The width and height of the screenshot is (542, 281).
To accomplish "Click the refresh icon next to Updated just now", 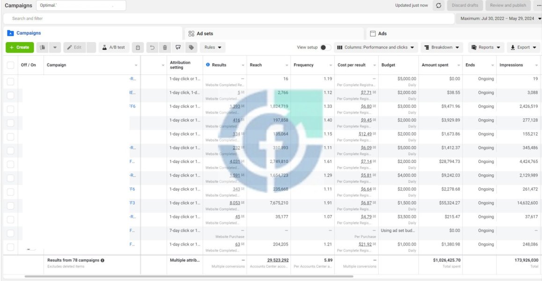I will point(438,6).
